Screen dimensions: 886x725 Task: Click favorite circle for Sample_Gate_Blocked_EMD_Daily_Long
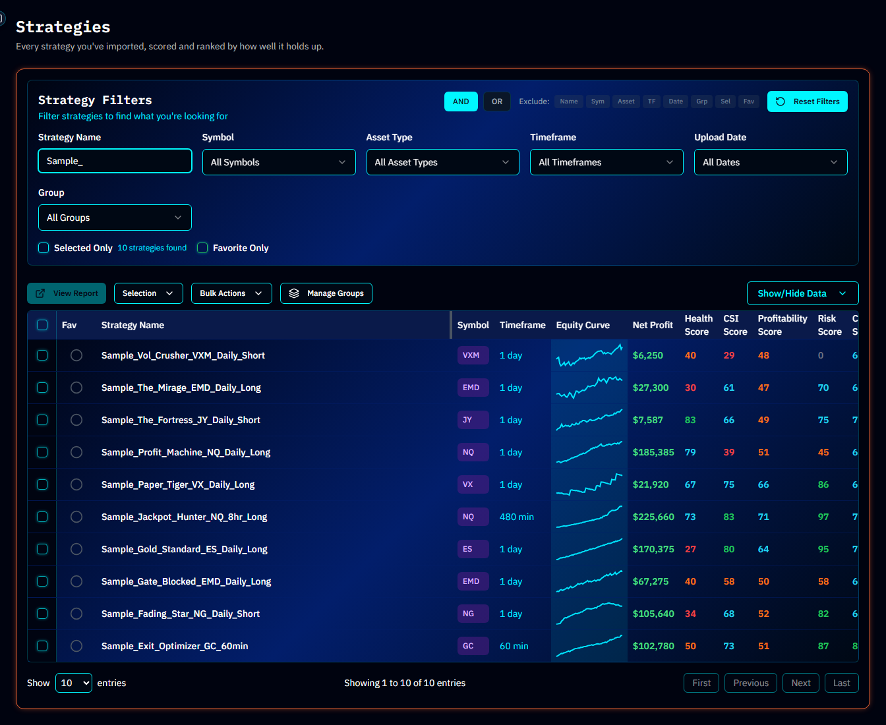tap(76, 581)
